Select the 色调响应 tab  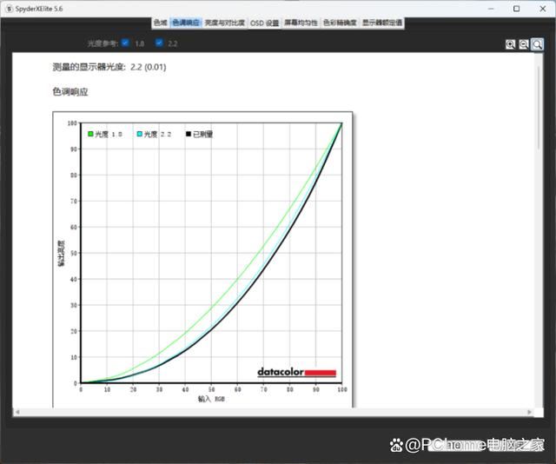(185, 23)
